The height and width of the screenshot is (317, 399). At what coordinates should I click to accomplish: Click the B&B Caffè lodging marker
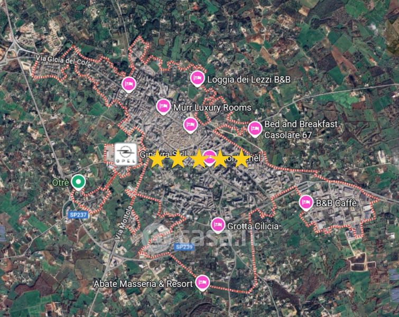click(x=306, y=203)
